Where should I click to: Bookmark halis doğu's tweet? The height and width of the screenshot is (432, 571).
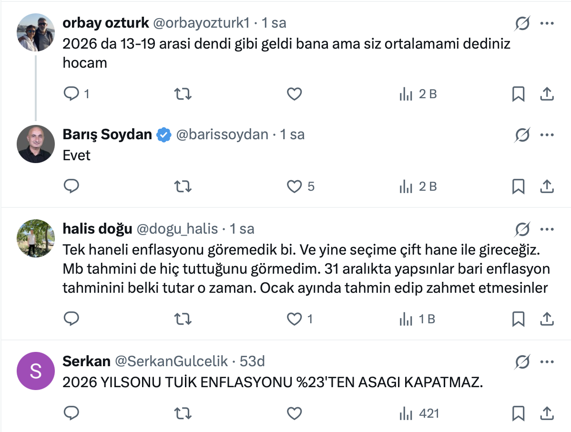(x=518, y=319)
